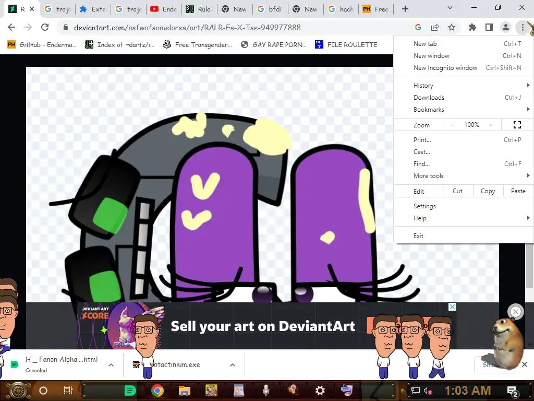The image size is (534, 401).
Task: Expand the Help submenu
Action: click(464, 218)
